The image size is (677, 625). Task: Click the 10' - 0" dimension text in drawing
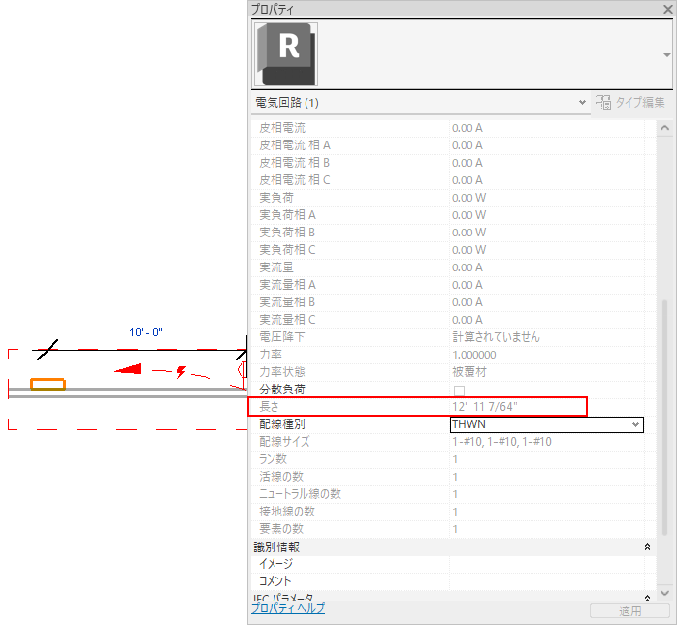pos(145,332)
